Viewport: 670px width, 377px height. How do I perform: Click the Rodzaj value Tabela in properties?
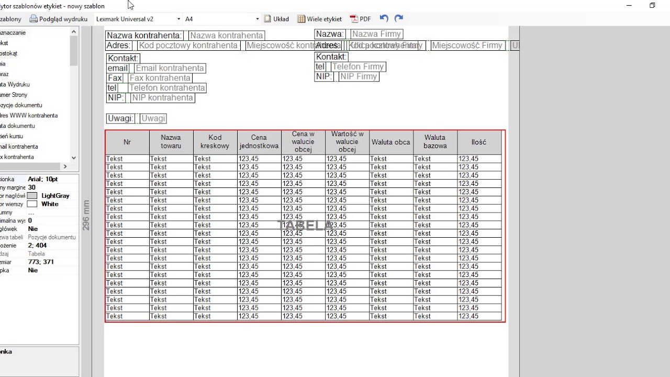pos(52,254)
